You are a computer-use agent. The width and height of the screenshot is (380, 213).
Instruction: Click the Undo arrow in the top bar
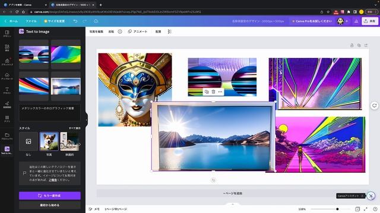click(75, 21)
